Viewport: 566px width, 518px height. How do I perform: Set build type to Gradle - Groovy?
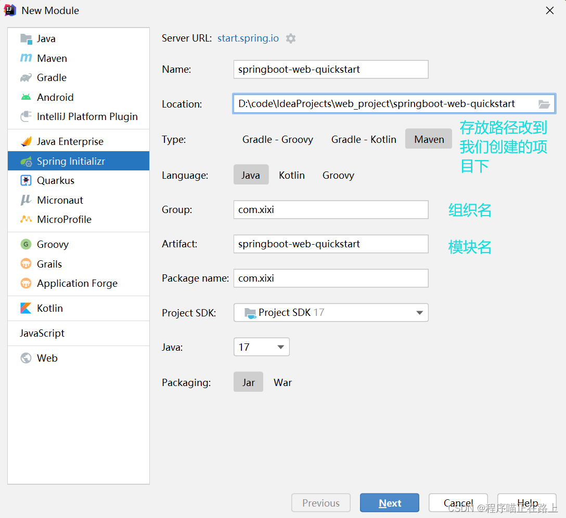click(277, 139)
